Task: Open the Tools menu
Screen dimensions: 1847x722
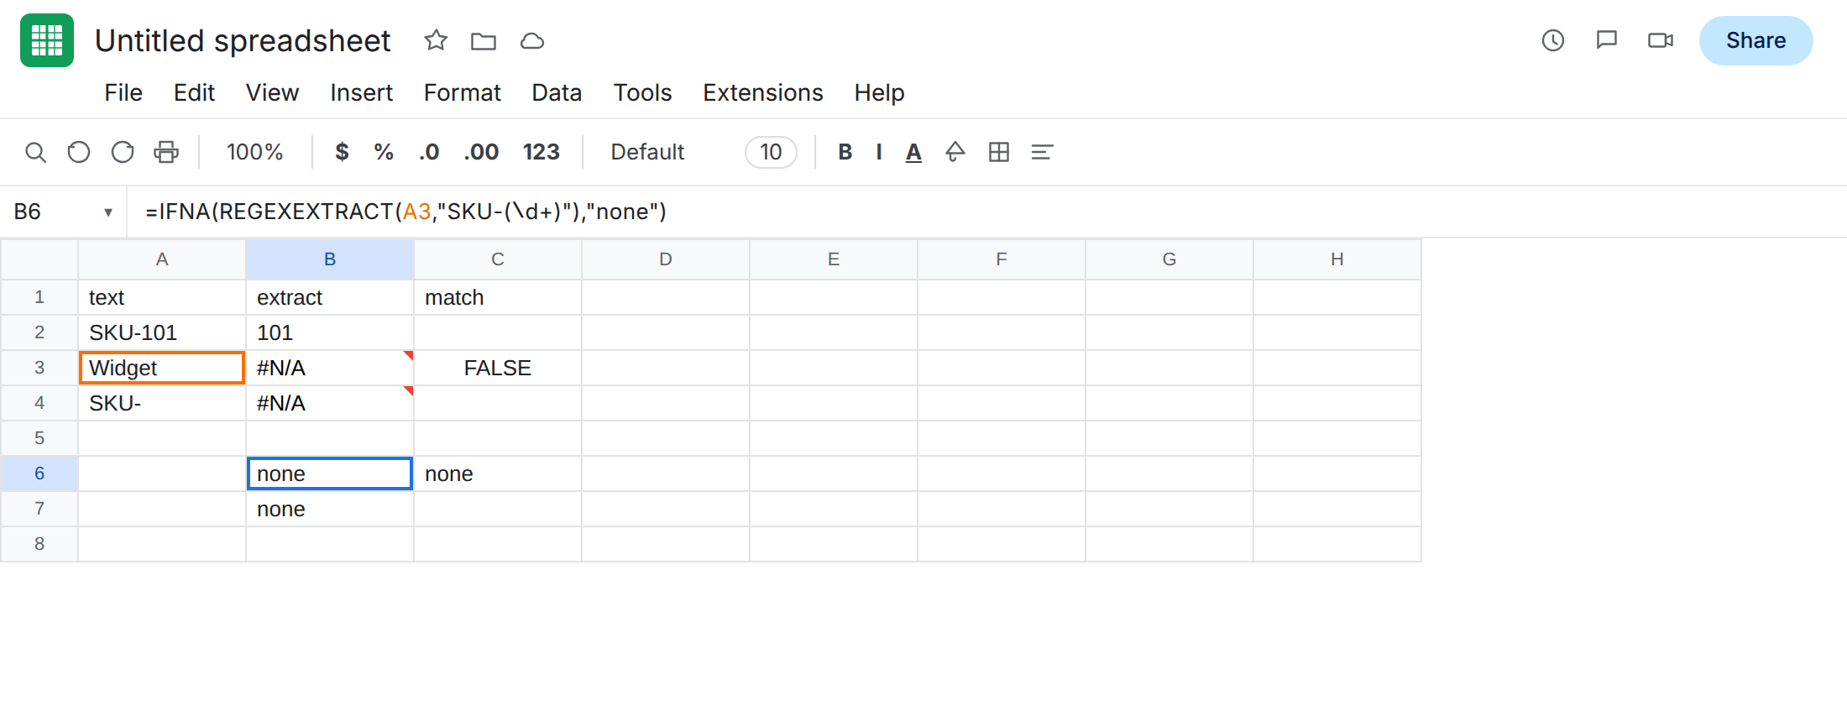Action: point(642,92)
